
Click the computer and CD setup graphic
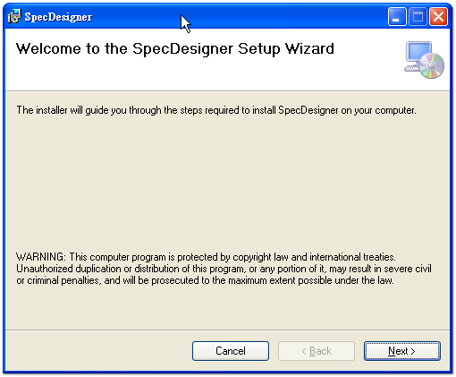point(424,60)
